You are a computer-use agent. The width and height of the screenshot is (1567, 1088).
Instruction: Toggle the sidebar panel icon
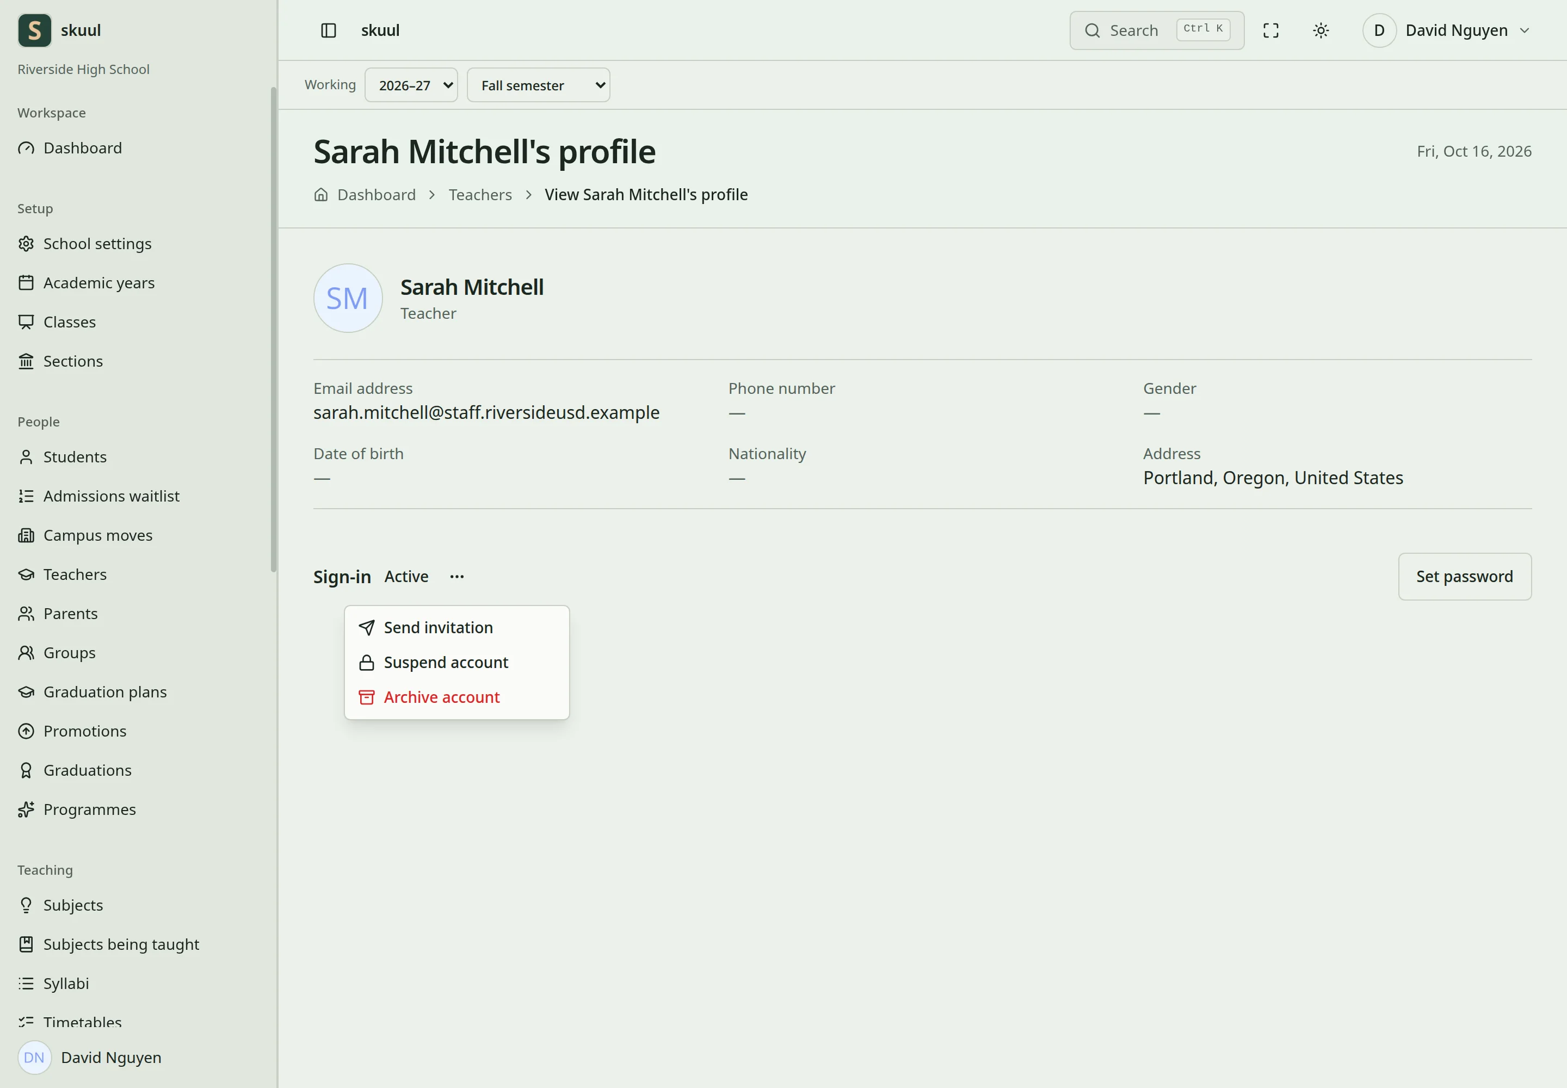click(328, 30)
